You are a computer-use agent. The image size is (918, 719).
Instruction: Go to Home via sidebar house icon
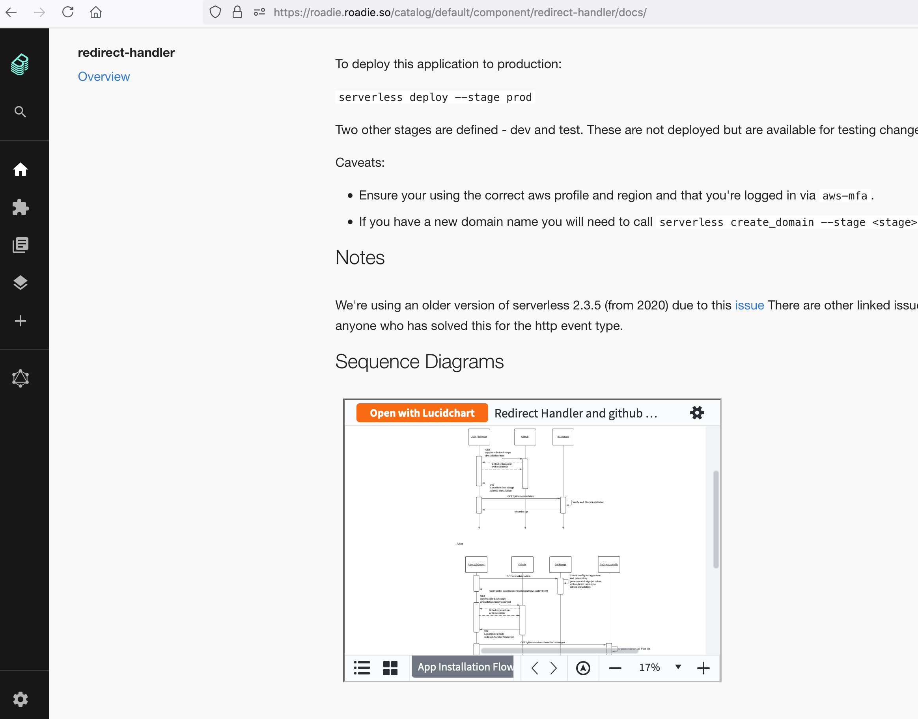20,170
